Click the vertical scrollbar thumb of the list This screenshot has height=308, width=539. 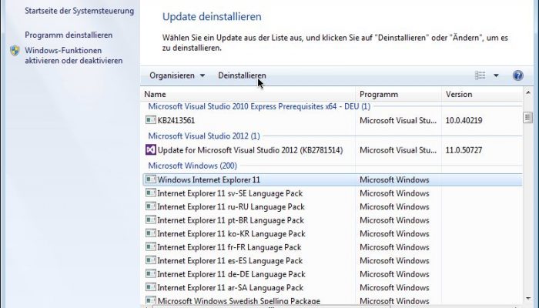click(527, 117)
